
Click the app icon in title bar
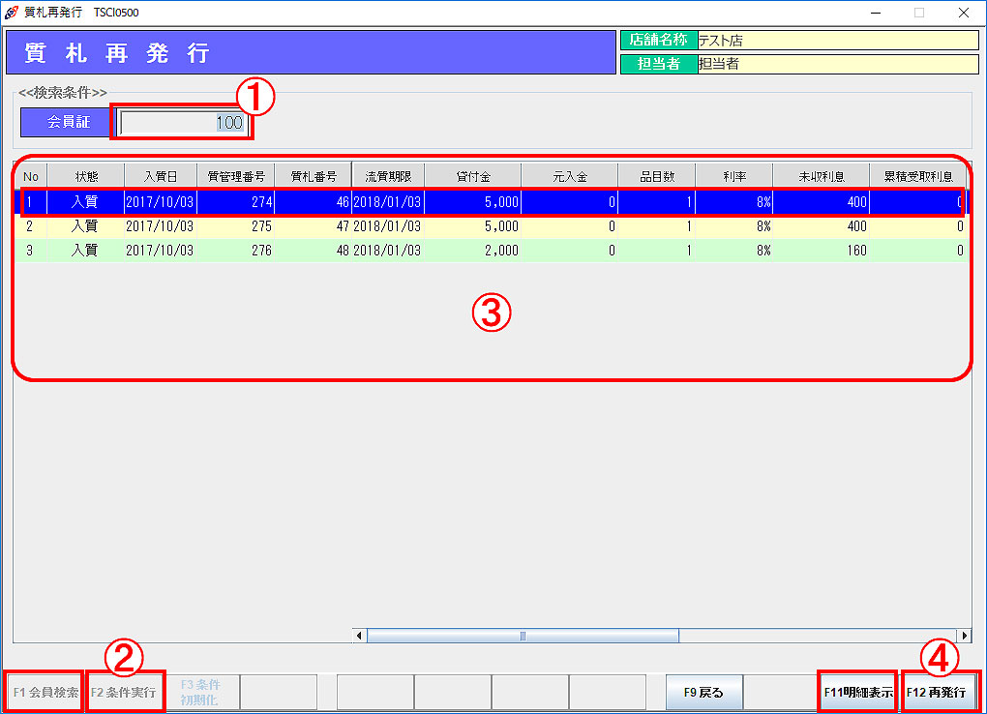click(12, 13)
